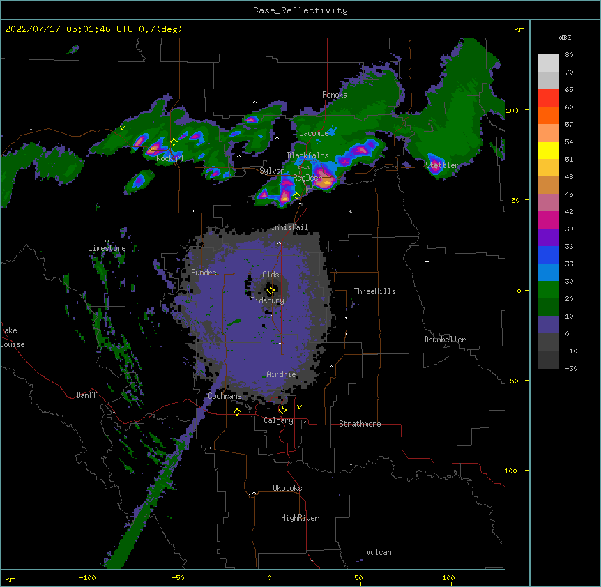
Task: Click the Okotoks label
Action: point(287,488)
